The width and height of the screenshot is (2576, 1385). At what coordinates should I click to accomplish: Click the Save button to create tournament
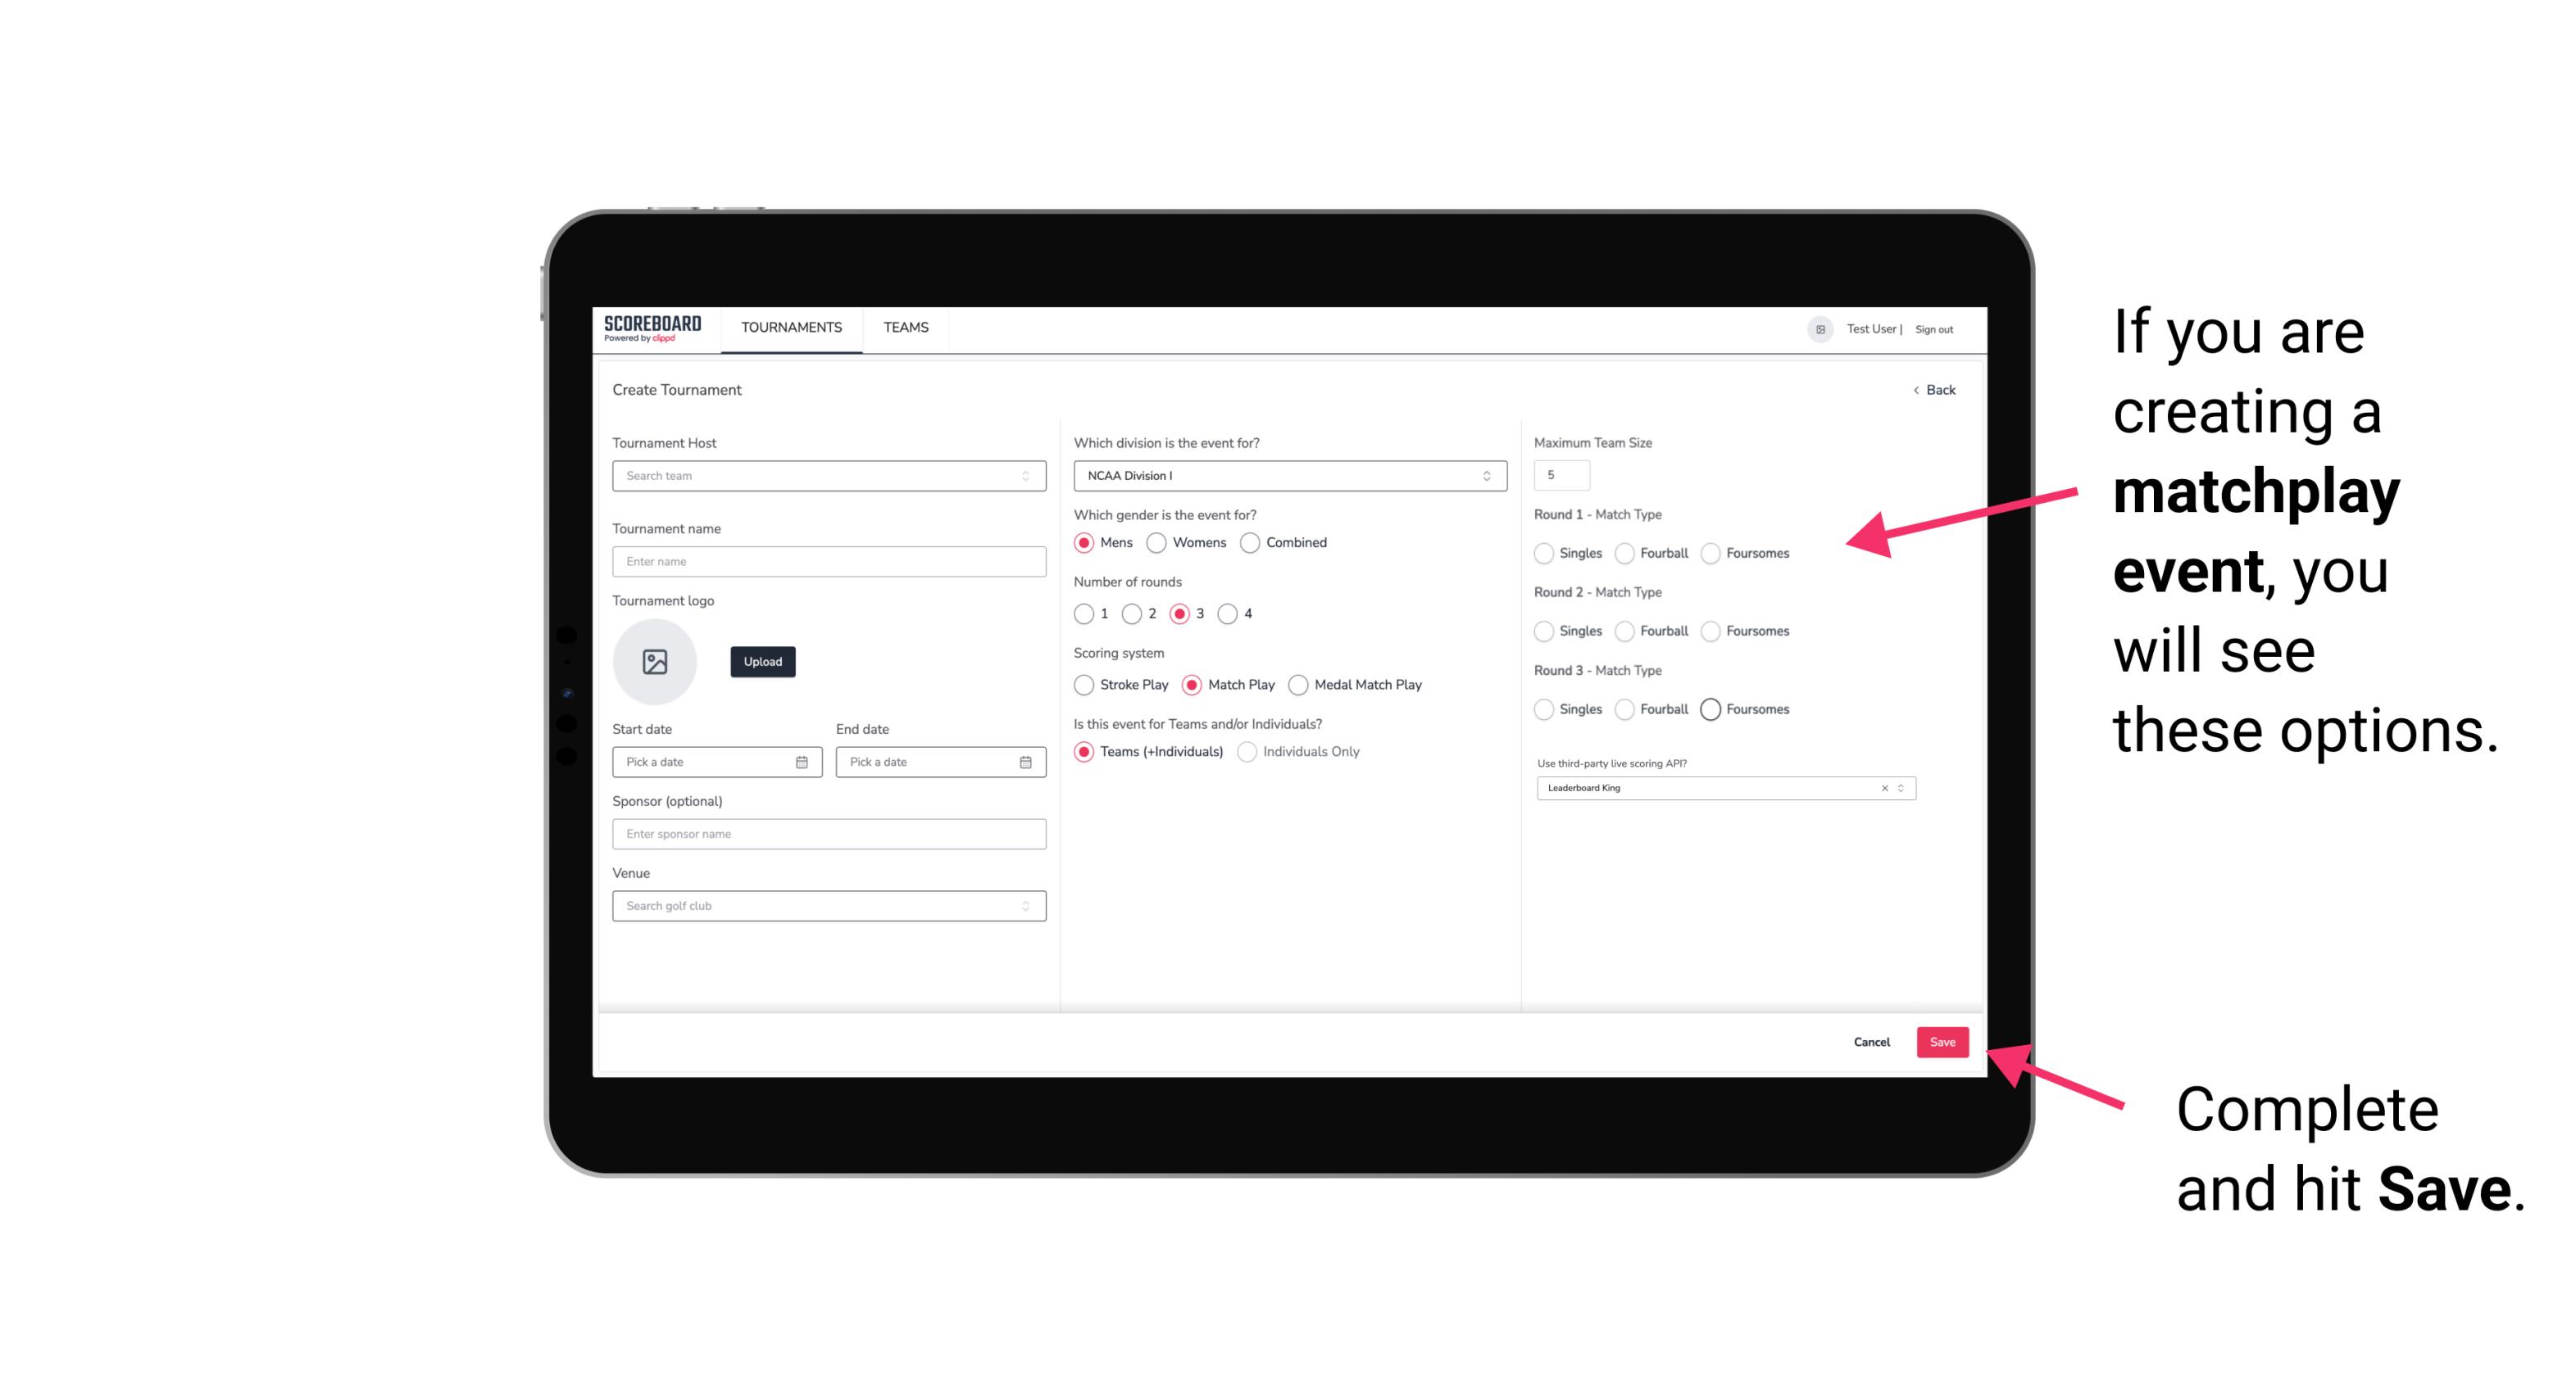coord(1943,1042)
